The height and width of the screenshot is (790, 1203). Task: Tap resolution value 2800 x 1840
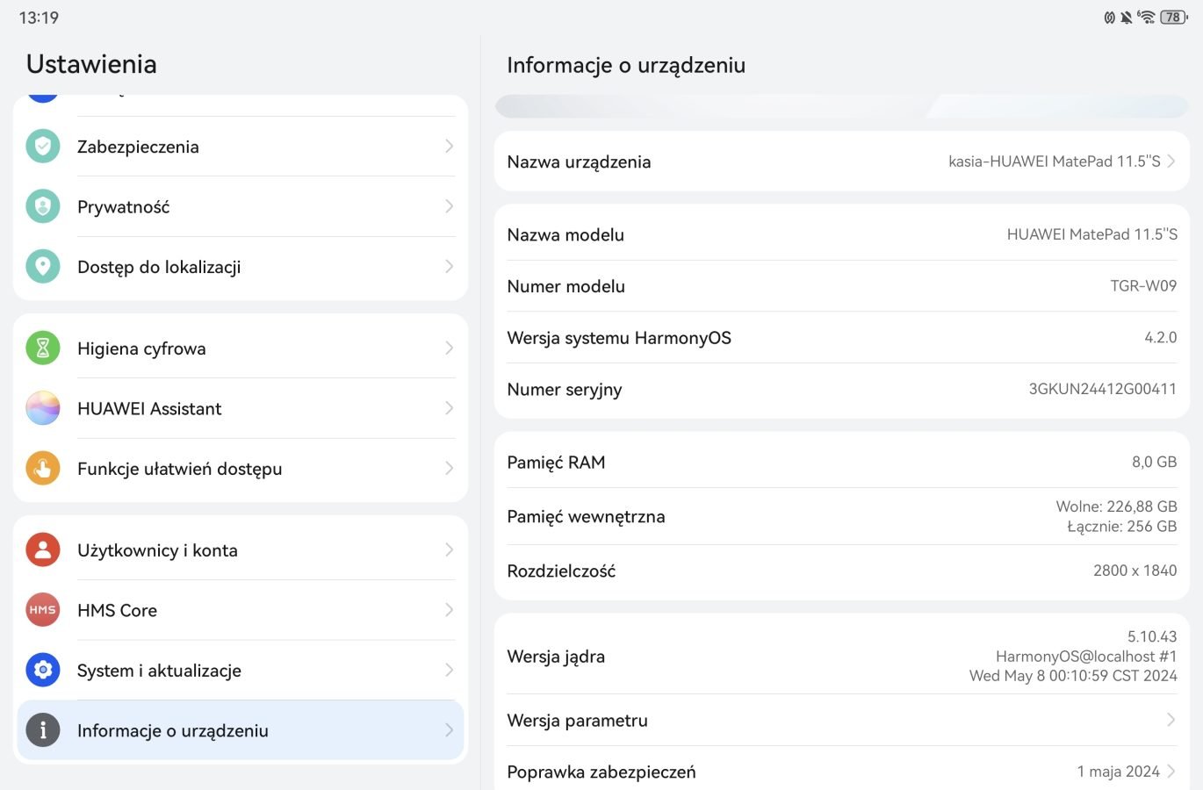pos(1135,571)
